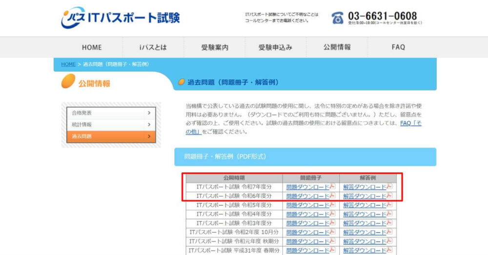Expand the 過去問題 sidebar arrow
The height and width of the screenshot is (255, 488).
(x=149, y=136)
